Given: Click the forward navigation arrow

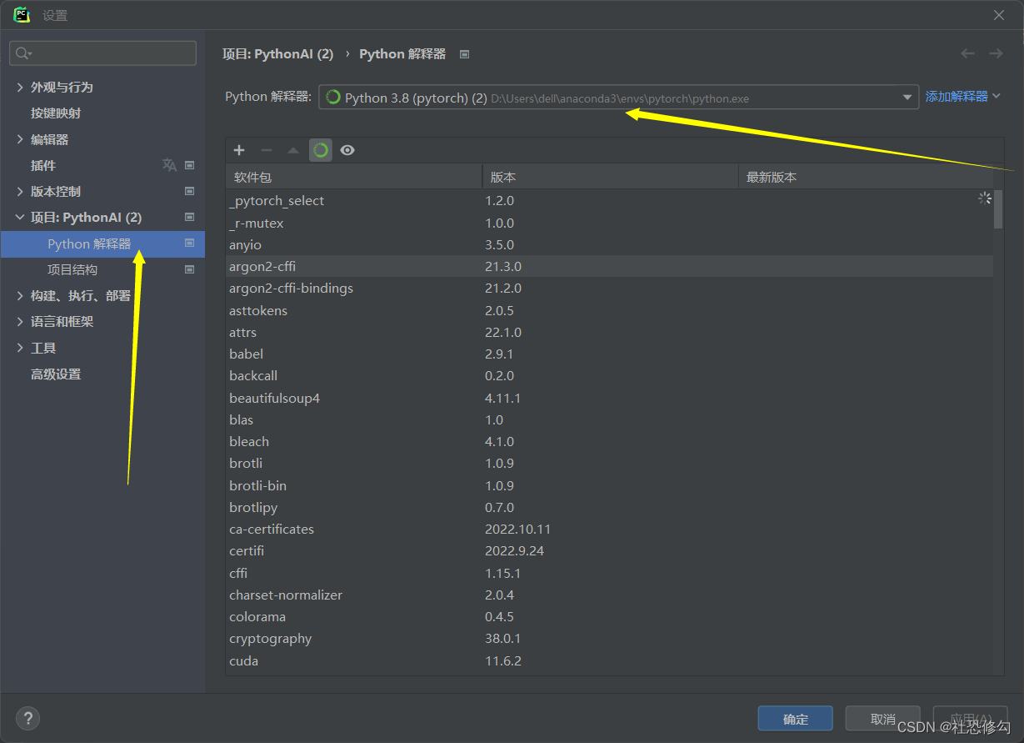Looking at the screenshot, I should 996,53.
